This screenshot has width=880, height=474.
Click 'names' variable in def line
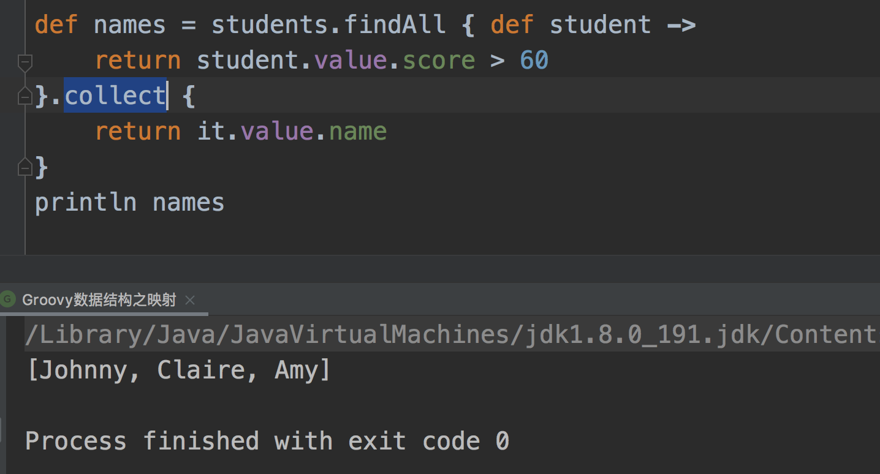[130, 25]
